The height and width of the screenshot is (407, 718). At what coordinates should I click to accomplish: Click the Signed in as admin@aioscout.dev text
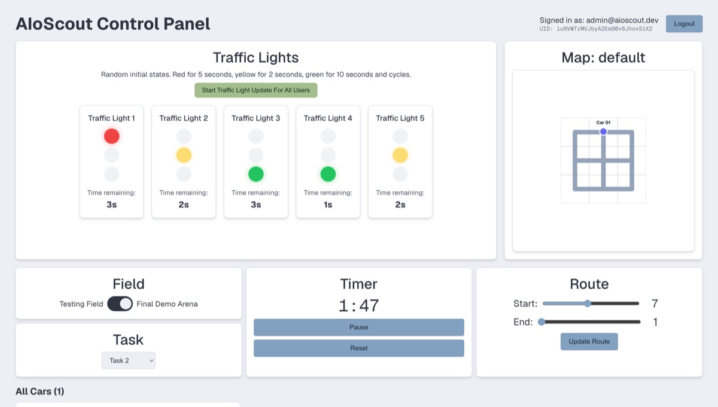click(x=599, y=20)
